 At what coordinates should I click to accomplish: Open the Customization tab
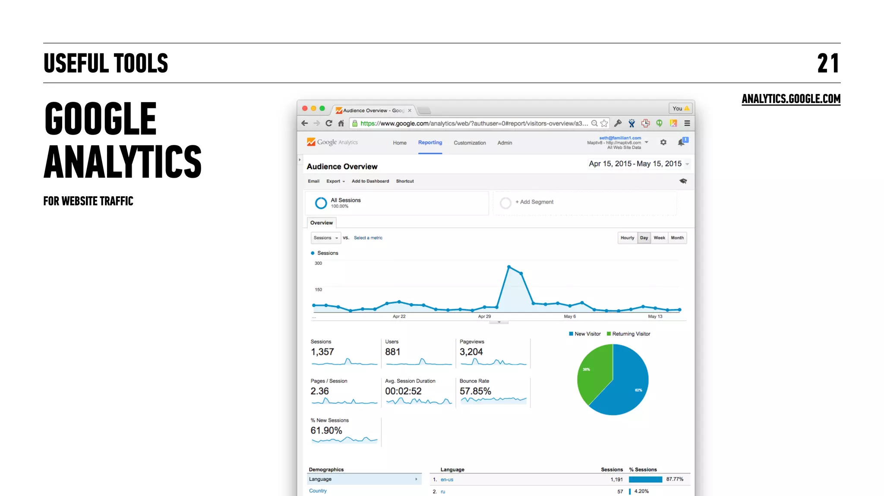pos(470,143)
